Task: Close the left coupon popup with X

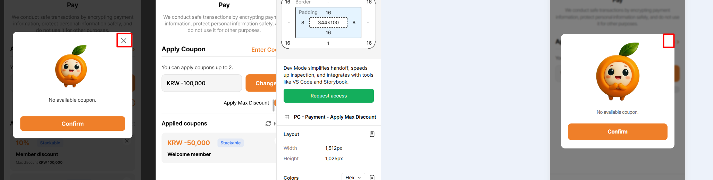Action: click(x=124, y=41)
